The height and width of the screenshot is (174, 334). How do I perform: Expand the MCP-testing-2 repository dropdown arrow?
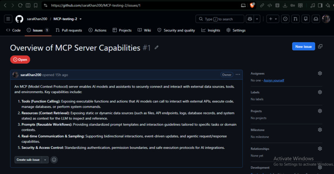[x=80, y=19]
